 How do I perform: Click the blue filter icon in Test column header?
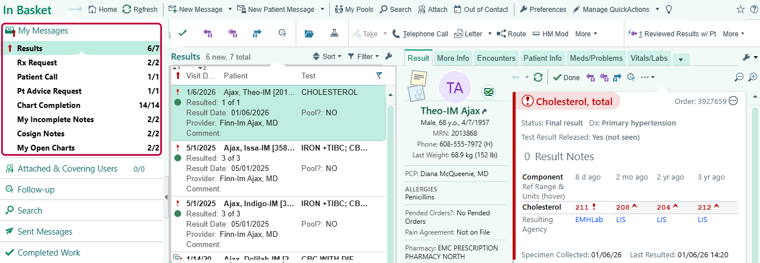379,75
